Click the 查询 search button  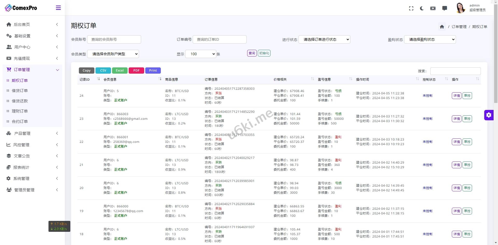coord(252,53)
